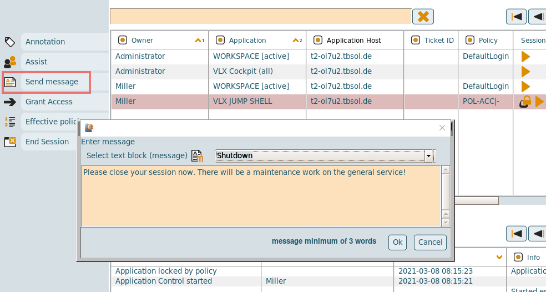This screenshot has width=546, height=292.
Task: Click the lock icon on Miller's JUMP SHELL row
Action: pyautogui.click(x=525, y=102)
